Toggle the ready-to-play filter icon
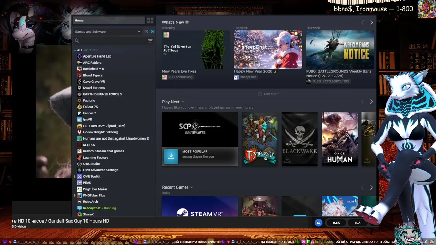 click(x=153, y=32)
